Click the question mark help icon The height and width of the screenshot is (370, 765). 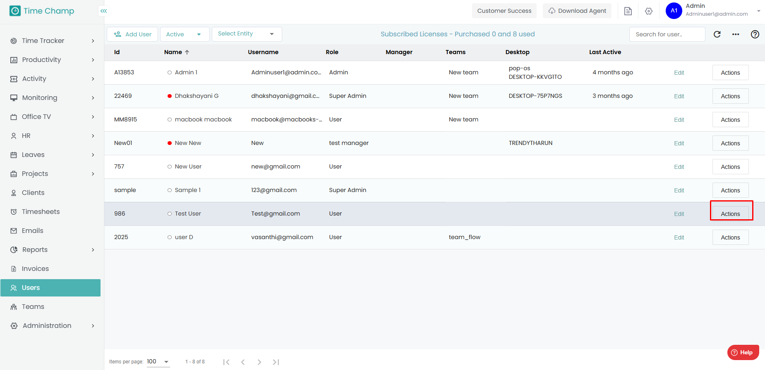[x=755, y=34]
